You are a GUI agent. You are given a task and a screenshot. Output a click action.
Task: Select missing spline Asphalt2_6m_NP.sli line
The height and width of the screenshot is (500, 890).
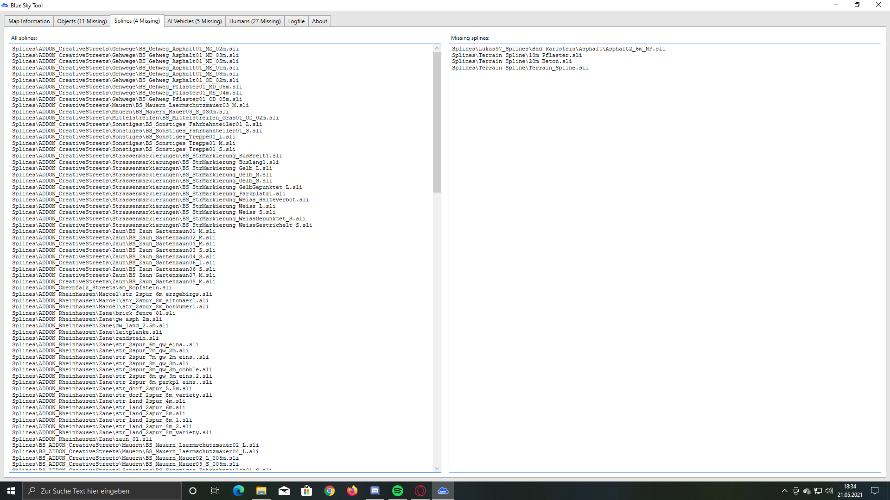pos(558,49)
